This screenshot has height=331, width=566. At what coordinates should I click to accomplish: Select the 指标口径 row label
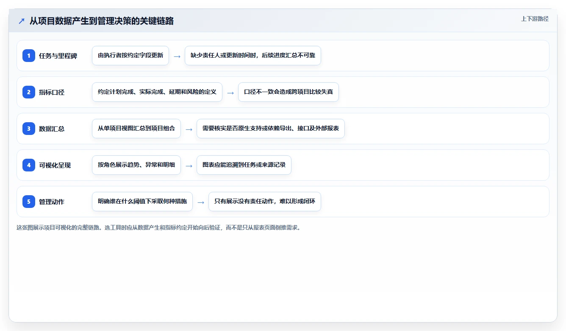(x=52, y=92)
